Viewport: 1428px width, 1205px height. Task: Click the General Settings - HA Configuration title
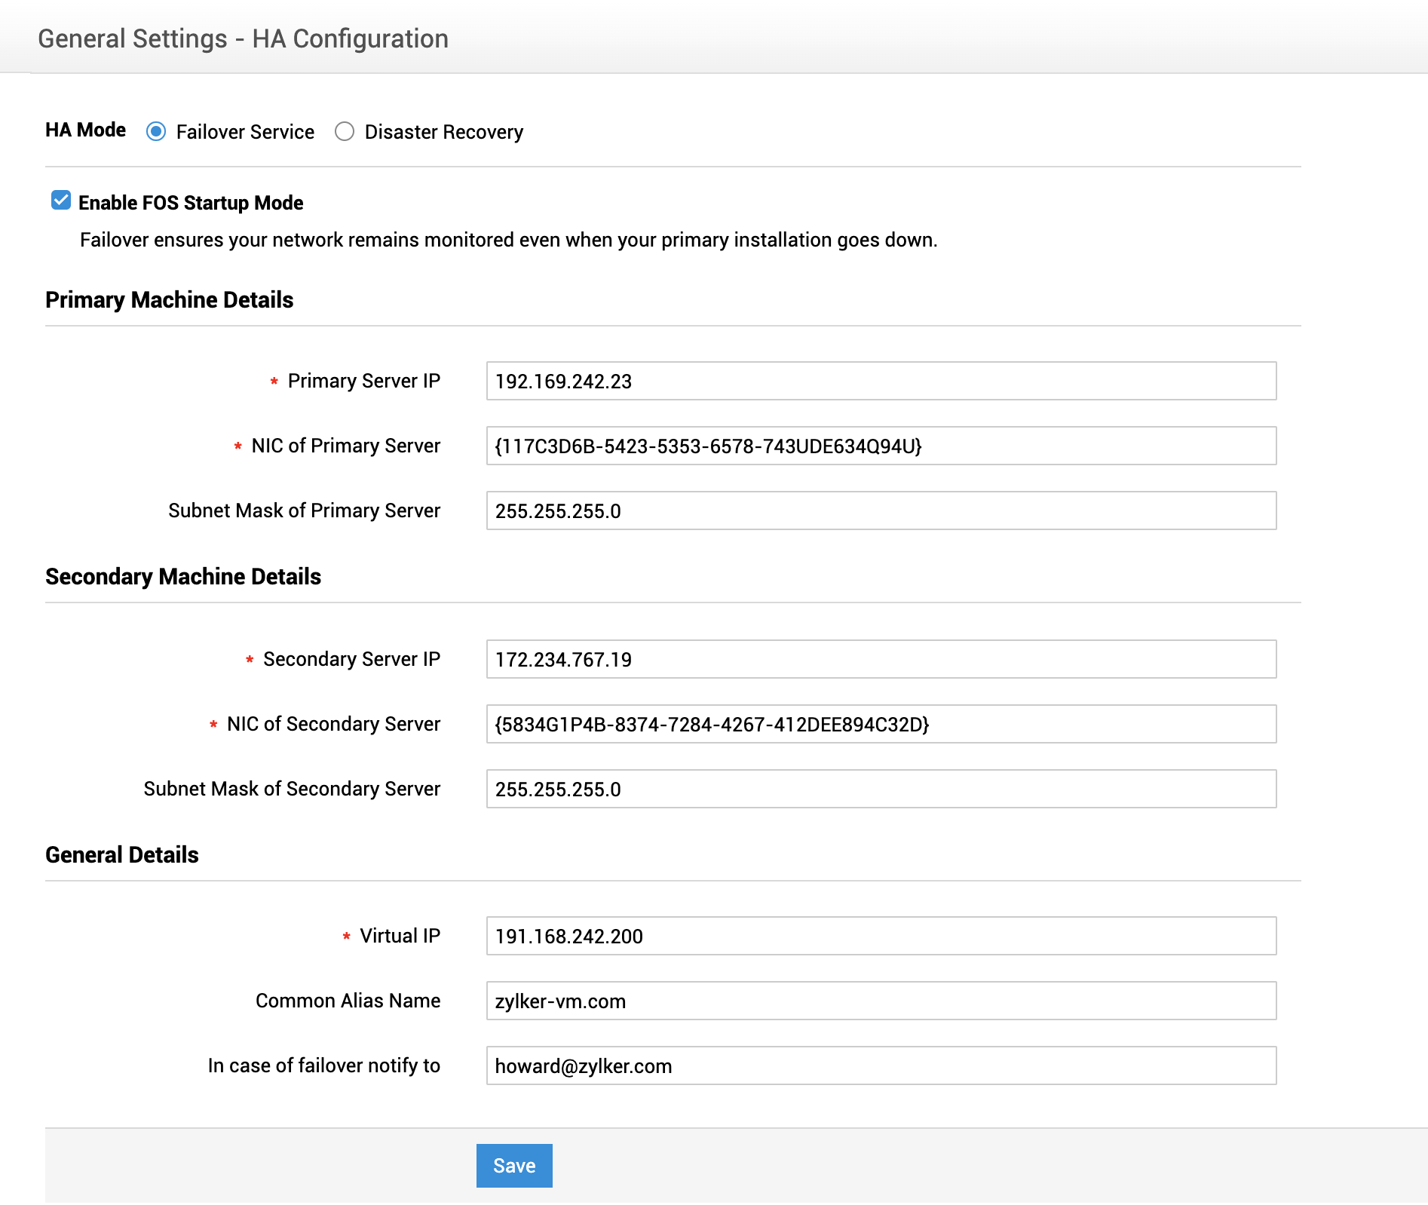point(243,38)
